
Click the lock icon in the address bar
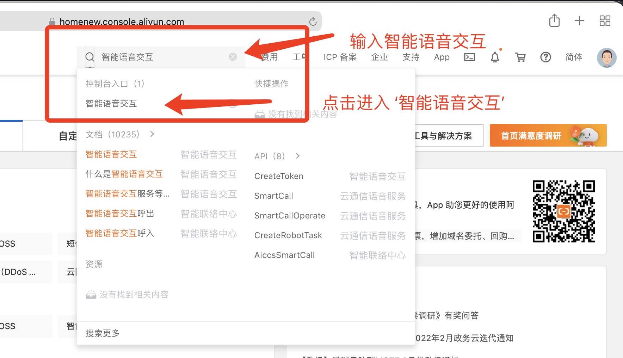point(52,22)
